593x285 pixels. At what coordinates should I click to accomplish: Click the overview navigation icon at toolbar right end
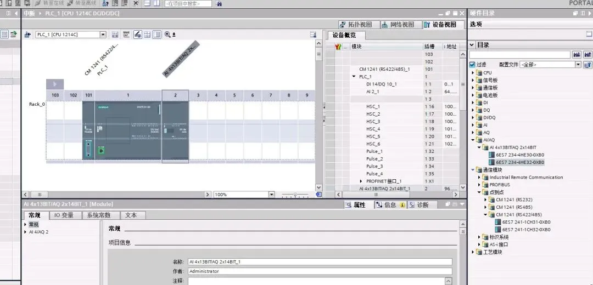[x=313, y=35]
